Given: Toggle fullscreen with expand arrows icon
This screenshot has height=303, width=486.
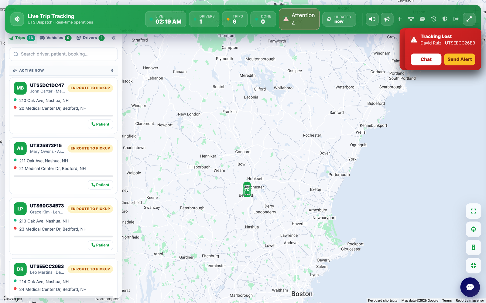Looking at the screenshot, I should click(469, 19).
